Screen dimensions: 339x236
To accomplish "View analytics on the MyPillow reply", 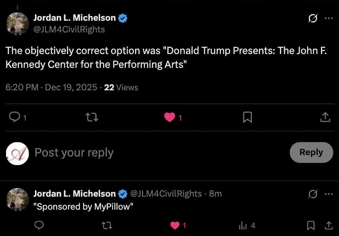I will [243, 225].
